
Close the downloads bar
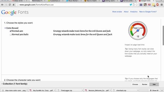pyautogui.click(x=162, y=90)
